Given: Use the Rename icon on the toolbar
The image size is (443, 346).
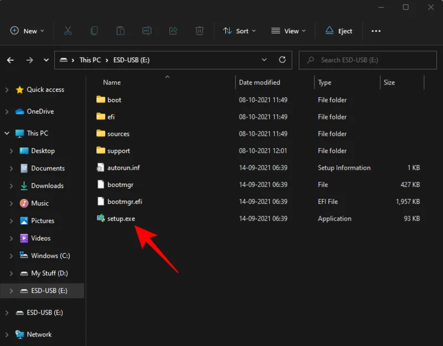Looking at the screenshot, I should click(147, 31).
